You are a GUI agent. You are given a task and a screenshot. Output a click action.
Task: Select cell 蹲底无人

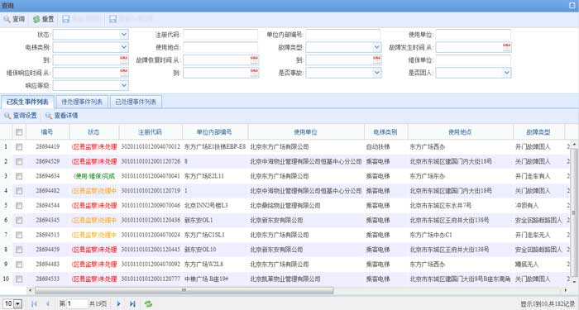coord(527,265)
